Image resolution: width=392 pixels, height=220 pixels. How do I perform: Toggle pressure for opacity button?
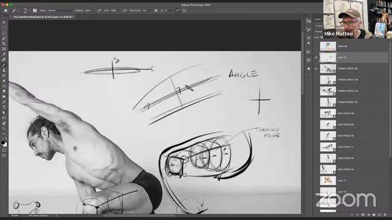click(99, 11)
